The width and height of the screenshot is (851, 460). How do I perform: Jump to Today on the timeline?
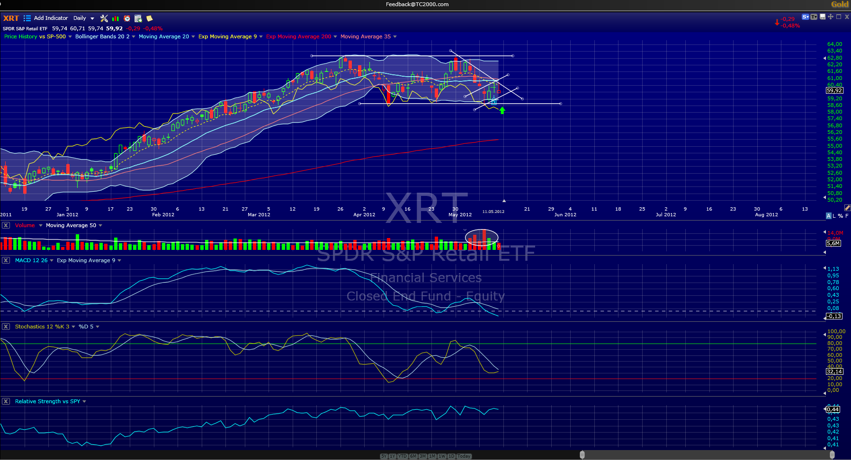[464, 456]
